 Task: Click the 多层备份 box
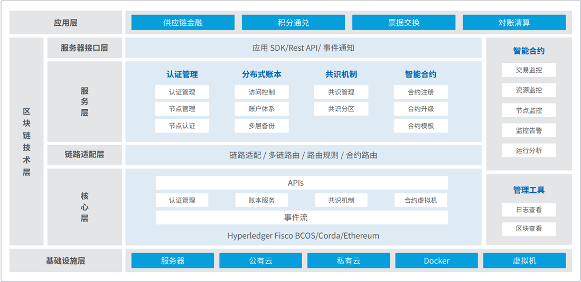click(261, 126)
